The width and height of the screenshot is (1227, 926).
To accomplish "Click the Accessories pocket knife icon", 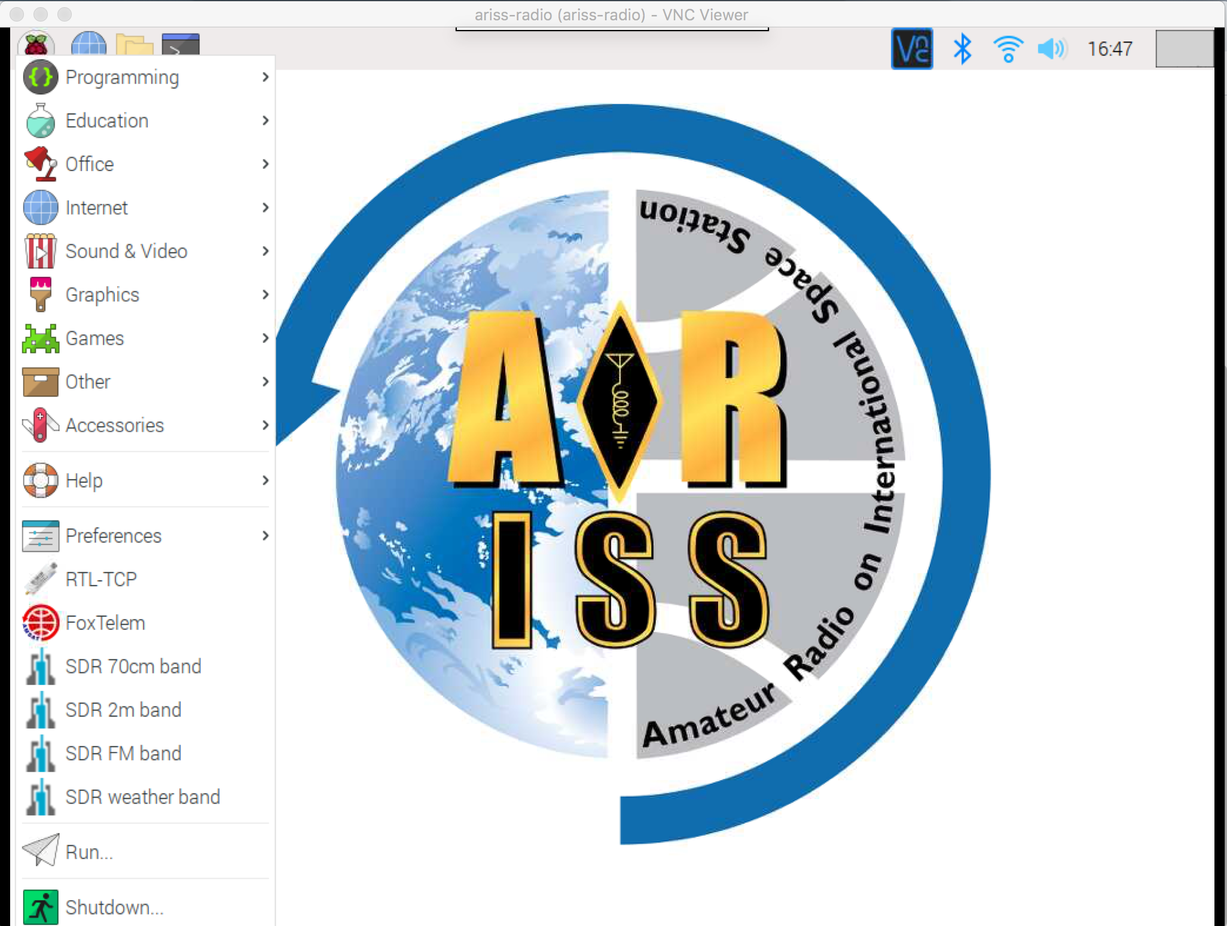I will click(40, 425).
